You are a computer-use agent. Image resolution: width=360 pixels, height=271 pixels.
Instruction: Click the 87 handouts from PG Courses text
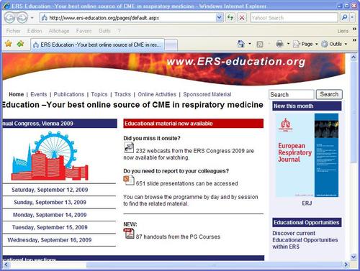(178, 236)
